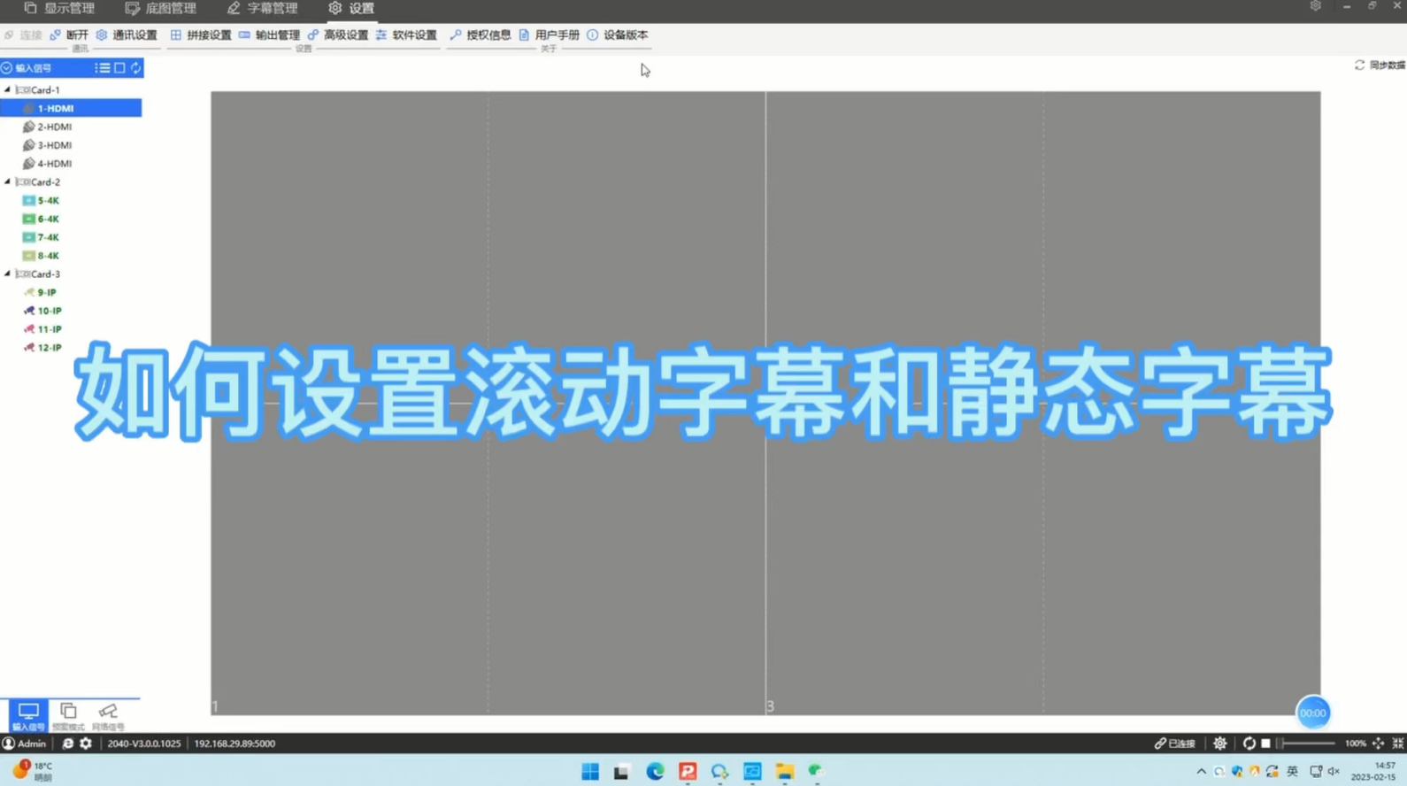Open settings gear next to Admin
The height and width of the screenshot is (786, 1407).
86,744
